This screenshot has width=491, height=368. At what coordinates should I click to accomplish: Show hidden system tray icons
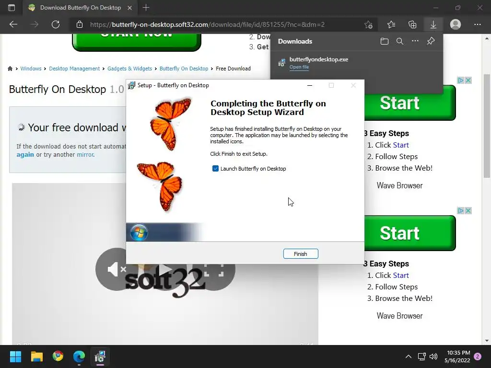pyautogui.click(x=409, y=356)
